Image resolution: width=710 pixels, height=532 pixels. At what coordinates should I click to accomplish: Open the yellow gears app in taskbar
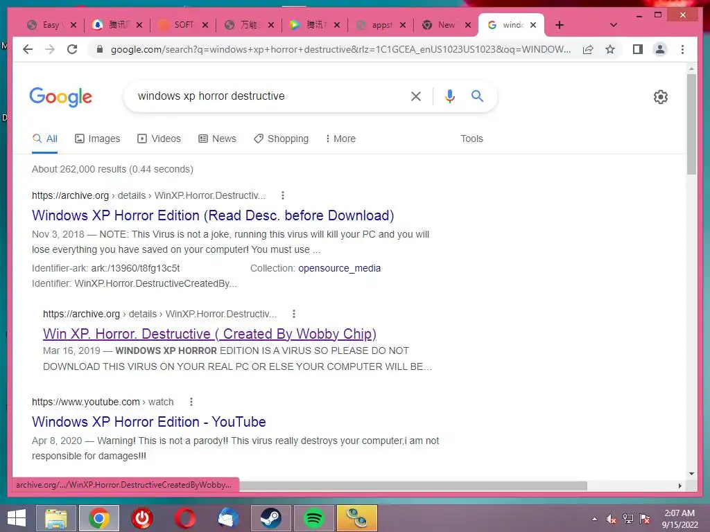[357, 518]
